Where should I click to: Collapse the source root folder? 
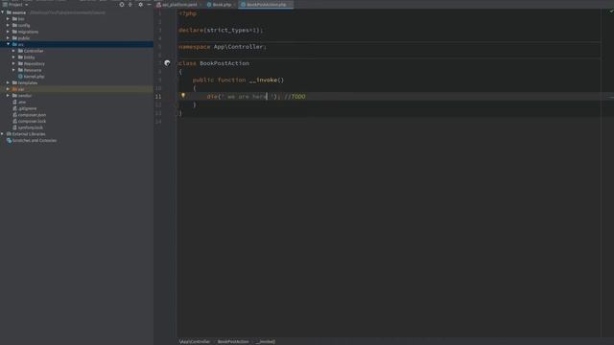[3, 12]
